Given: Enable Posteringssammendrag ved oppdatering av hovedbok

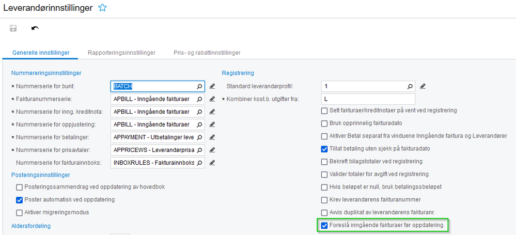Looking at the screenshot, I should (x=20, y=187).
